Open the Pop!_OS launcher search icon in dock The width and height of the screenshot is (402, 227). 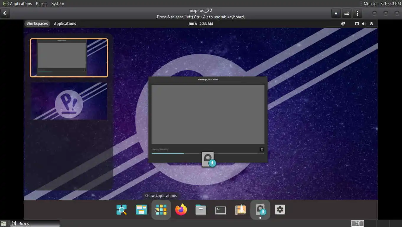click(x=121, y=210)
